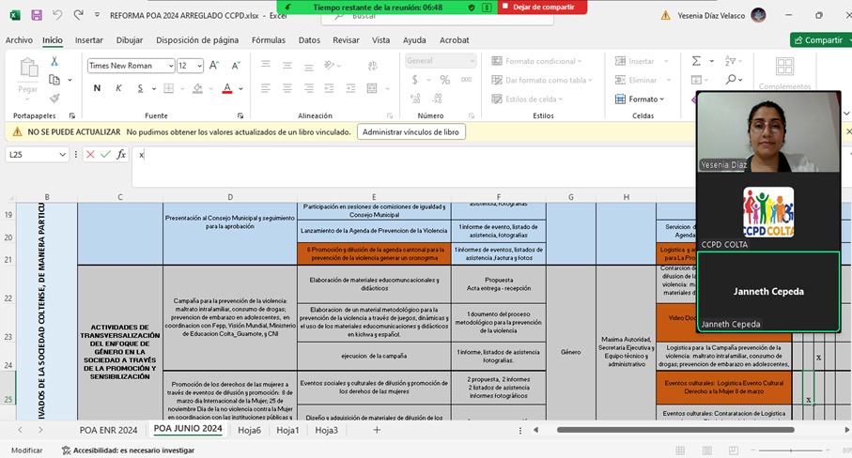852x458 pixels.
Task: Expand the Times New Roman font dropdown
Action: 170,66
